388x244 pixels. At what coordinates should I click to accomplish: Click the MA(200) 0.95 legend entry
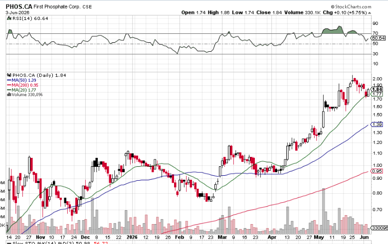pyautogui.click(x=25, y=85)
